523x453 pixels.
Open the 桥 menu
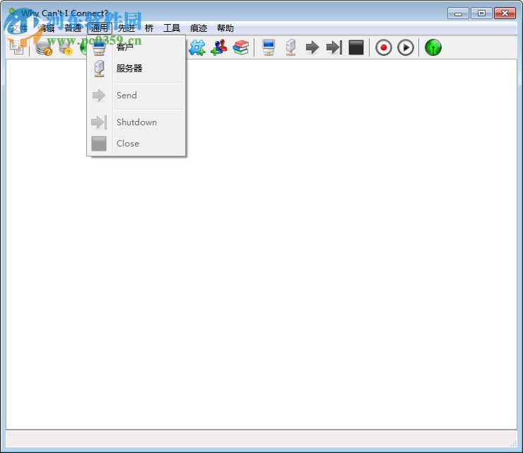coord(149,28)
